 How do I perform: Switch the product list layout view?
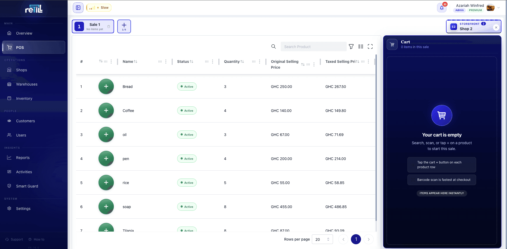(x=361, y=46)
